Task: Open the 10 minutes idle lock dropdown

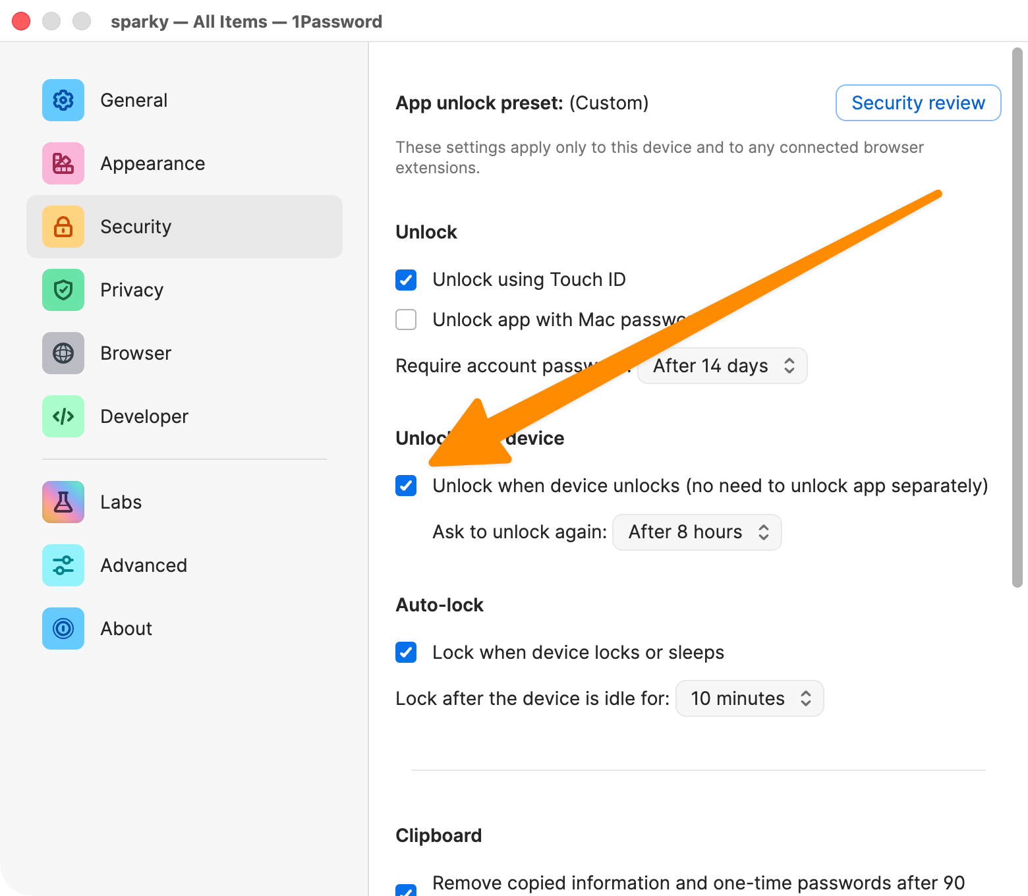Action: pos(749,698)
